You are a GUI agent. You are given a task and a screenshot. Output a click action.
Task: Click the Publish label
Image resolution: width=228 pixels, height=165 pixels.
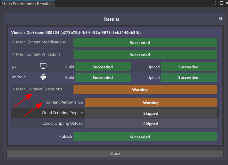(x=66, y=136)
